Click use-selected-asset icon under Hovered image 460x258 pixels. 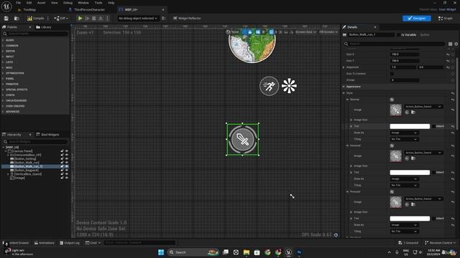[407, 158]
